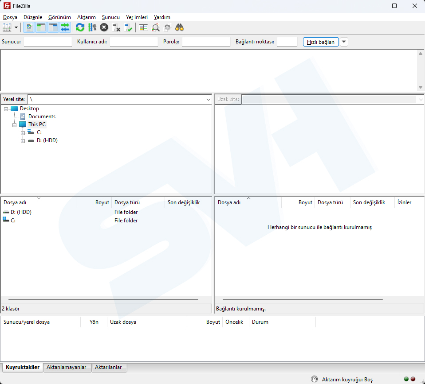The width and height of the screenshot is (425, 384).
Task: Toggle transfer queue display icon
Action: point(65,27)
